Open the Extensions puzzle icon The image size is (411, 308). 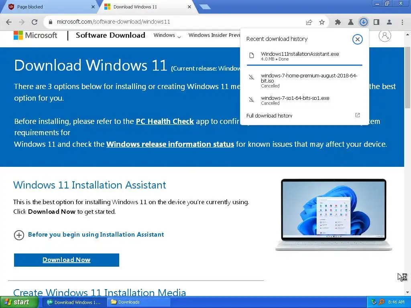[x=338, y=22]
